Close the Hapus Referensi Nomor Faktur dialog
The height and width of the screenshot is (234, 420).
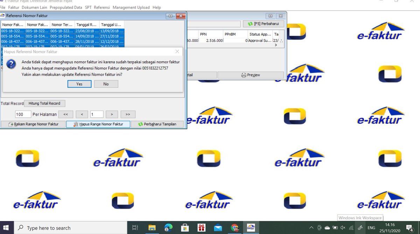(177, 51)
